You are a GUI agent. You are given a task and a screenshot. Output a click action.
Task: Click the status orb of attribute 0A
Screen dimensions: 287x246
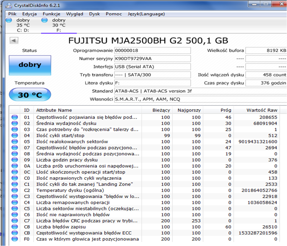15,166
